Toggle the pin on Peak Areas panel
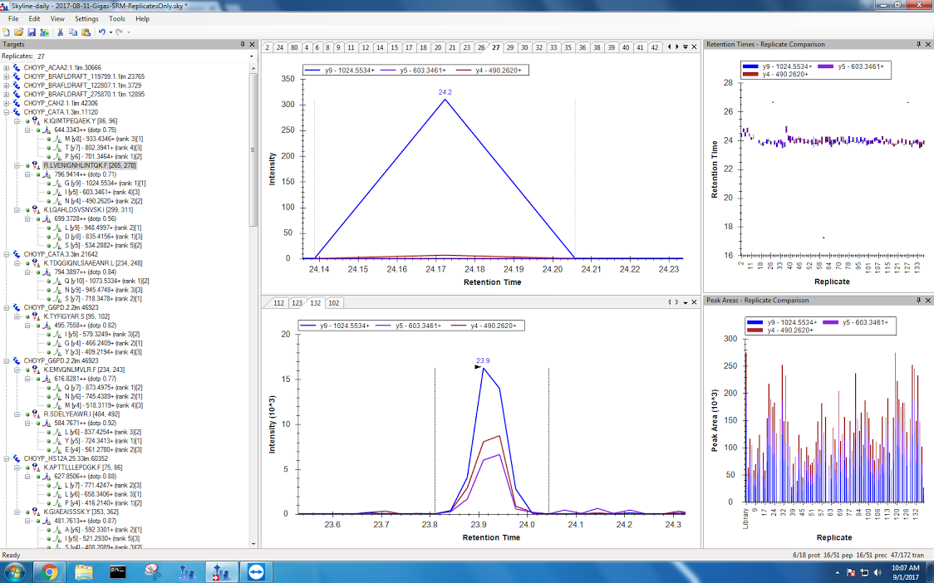 point(919,300)
